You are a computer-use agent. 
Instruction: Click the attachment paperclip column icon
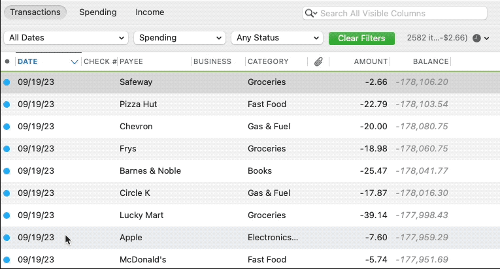[x=318, y=61]
